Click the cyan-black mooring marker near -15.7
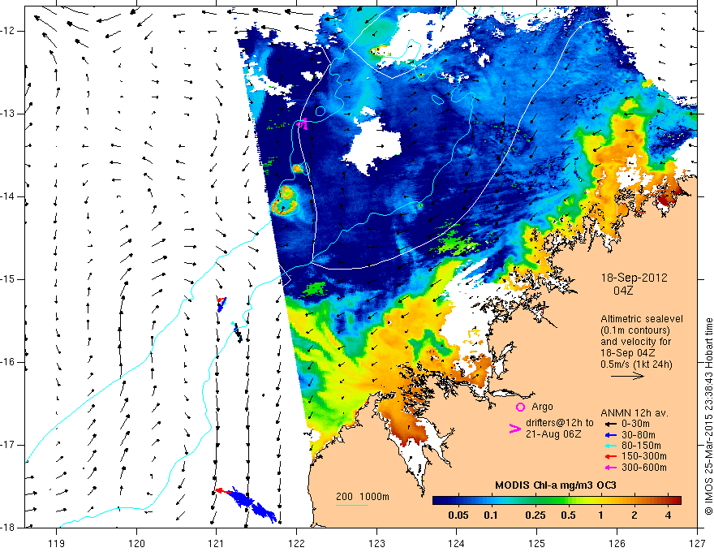Image resolution: width=714 pixels, height=552 pixels. 237,332
